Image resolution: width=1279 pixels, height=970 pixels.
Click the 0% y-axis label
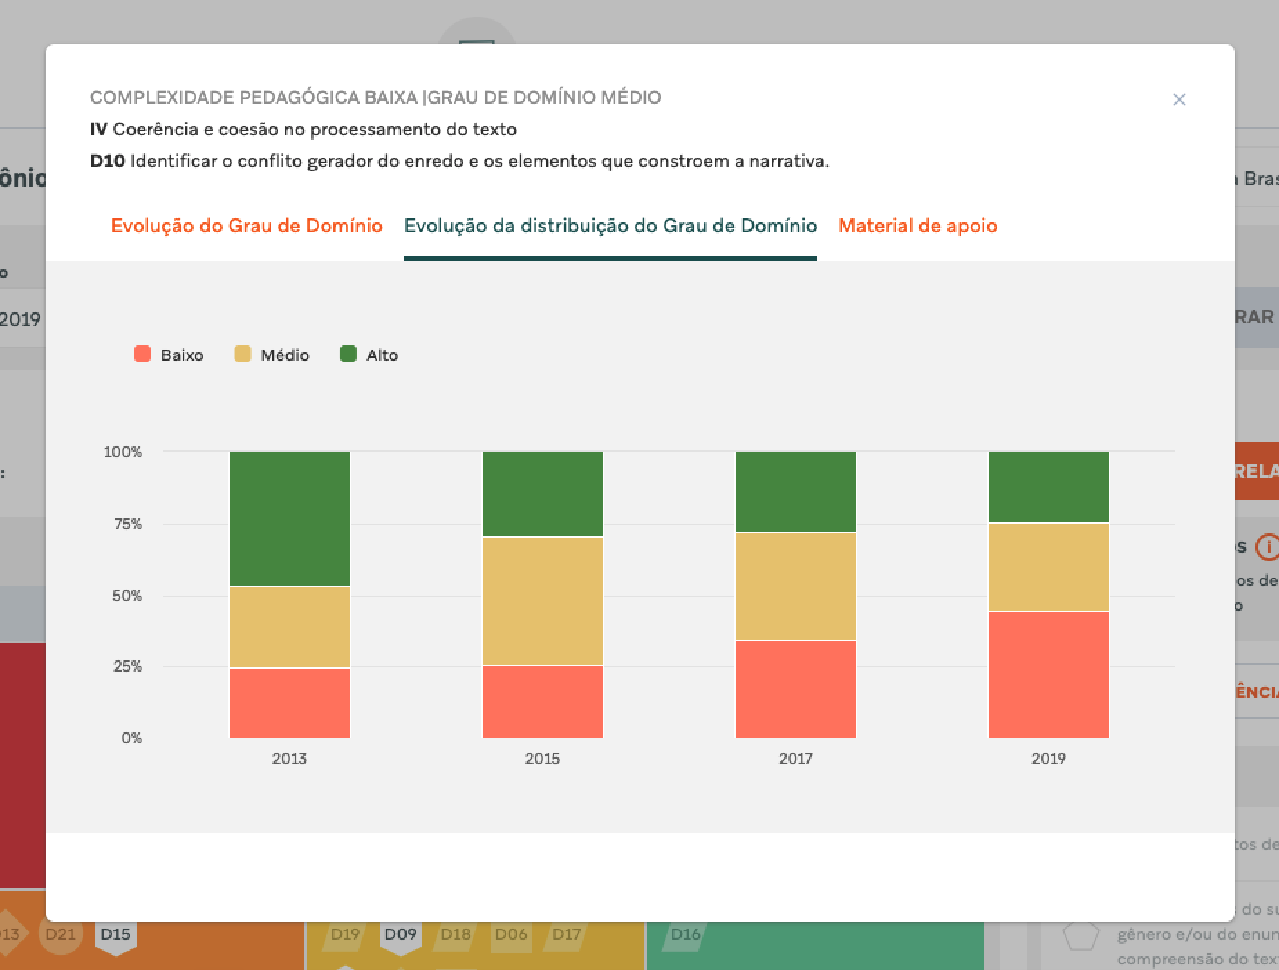point(131,738)
